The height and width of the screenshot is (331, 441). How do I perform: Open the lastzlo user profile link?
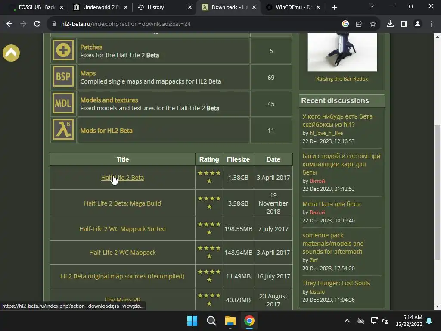coord(317,292)
